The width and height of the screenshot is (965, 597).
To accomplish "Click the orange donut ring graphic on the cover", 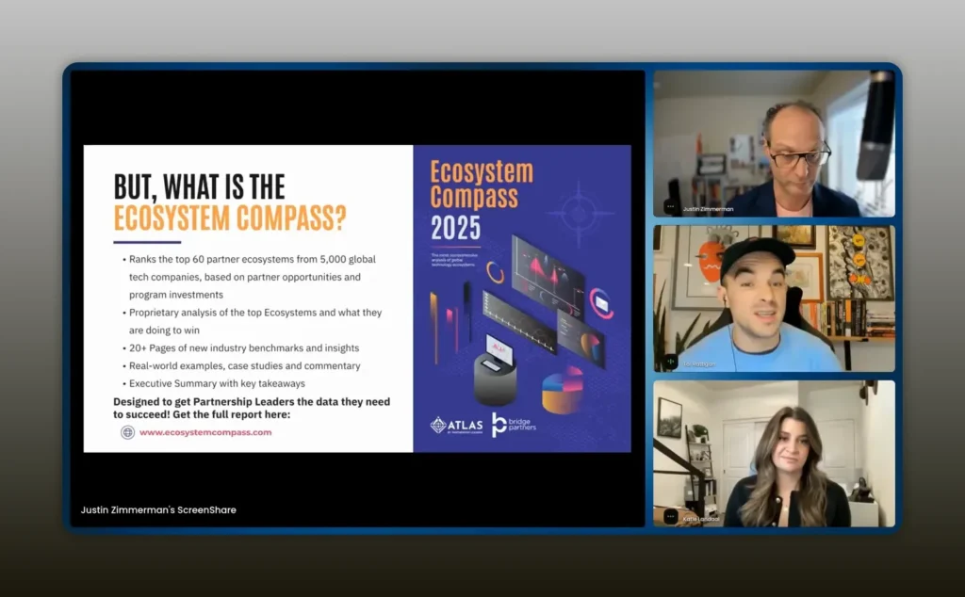I will (x=495, y=273).
